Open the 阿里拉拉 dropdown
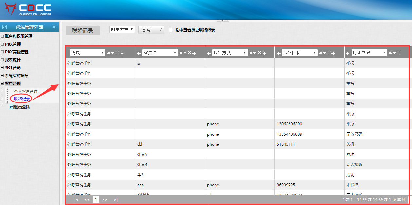Image resolution: width=412 pixels, height=205 pixels. 122,30
